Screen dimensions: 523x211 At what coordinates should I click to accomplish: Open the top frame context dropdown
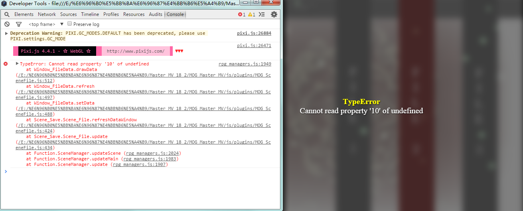(46, 24)
